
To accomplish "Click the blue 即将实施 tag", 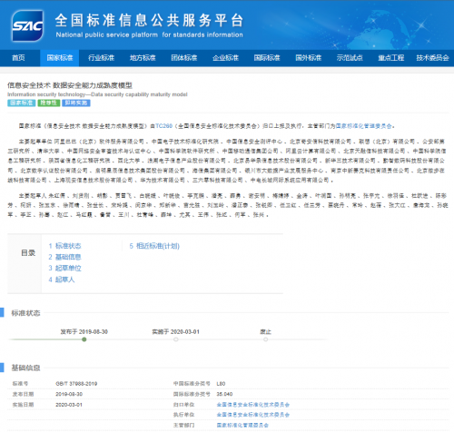I will pos(76,103).
